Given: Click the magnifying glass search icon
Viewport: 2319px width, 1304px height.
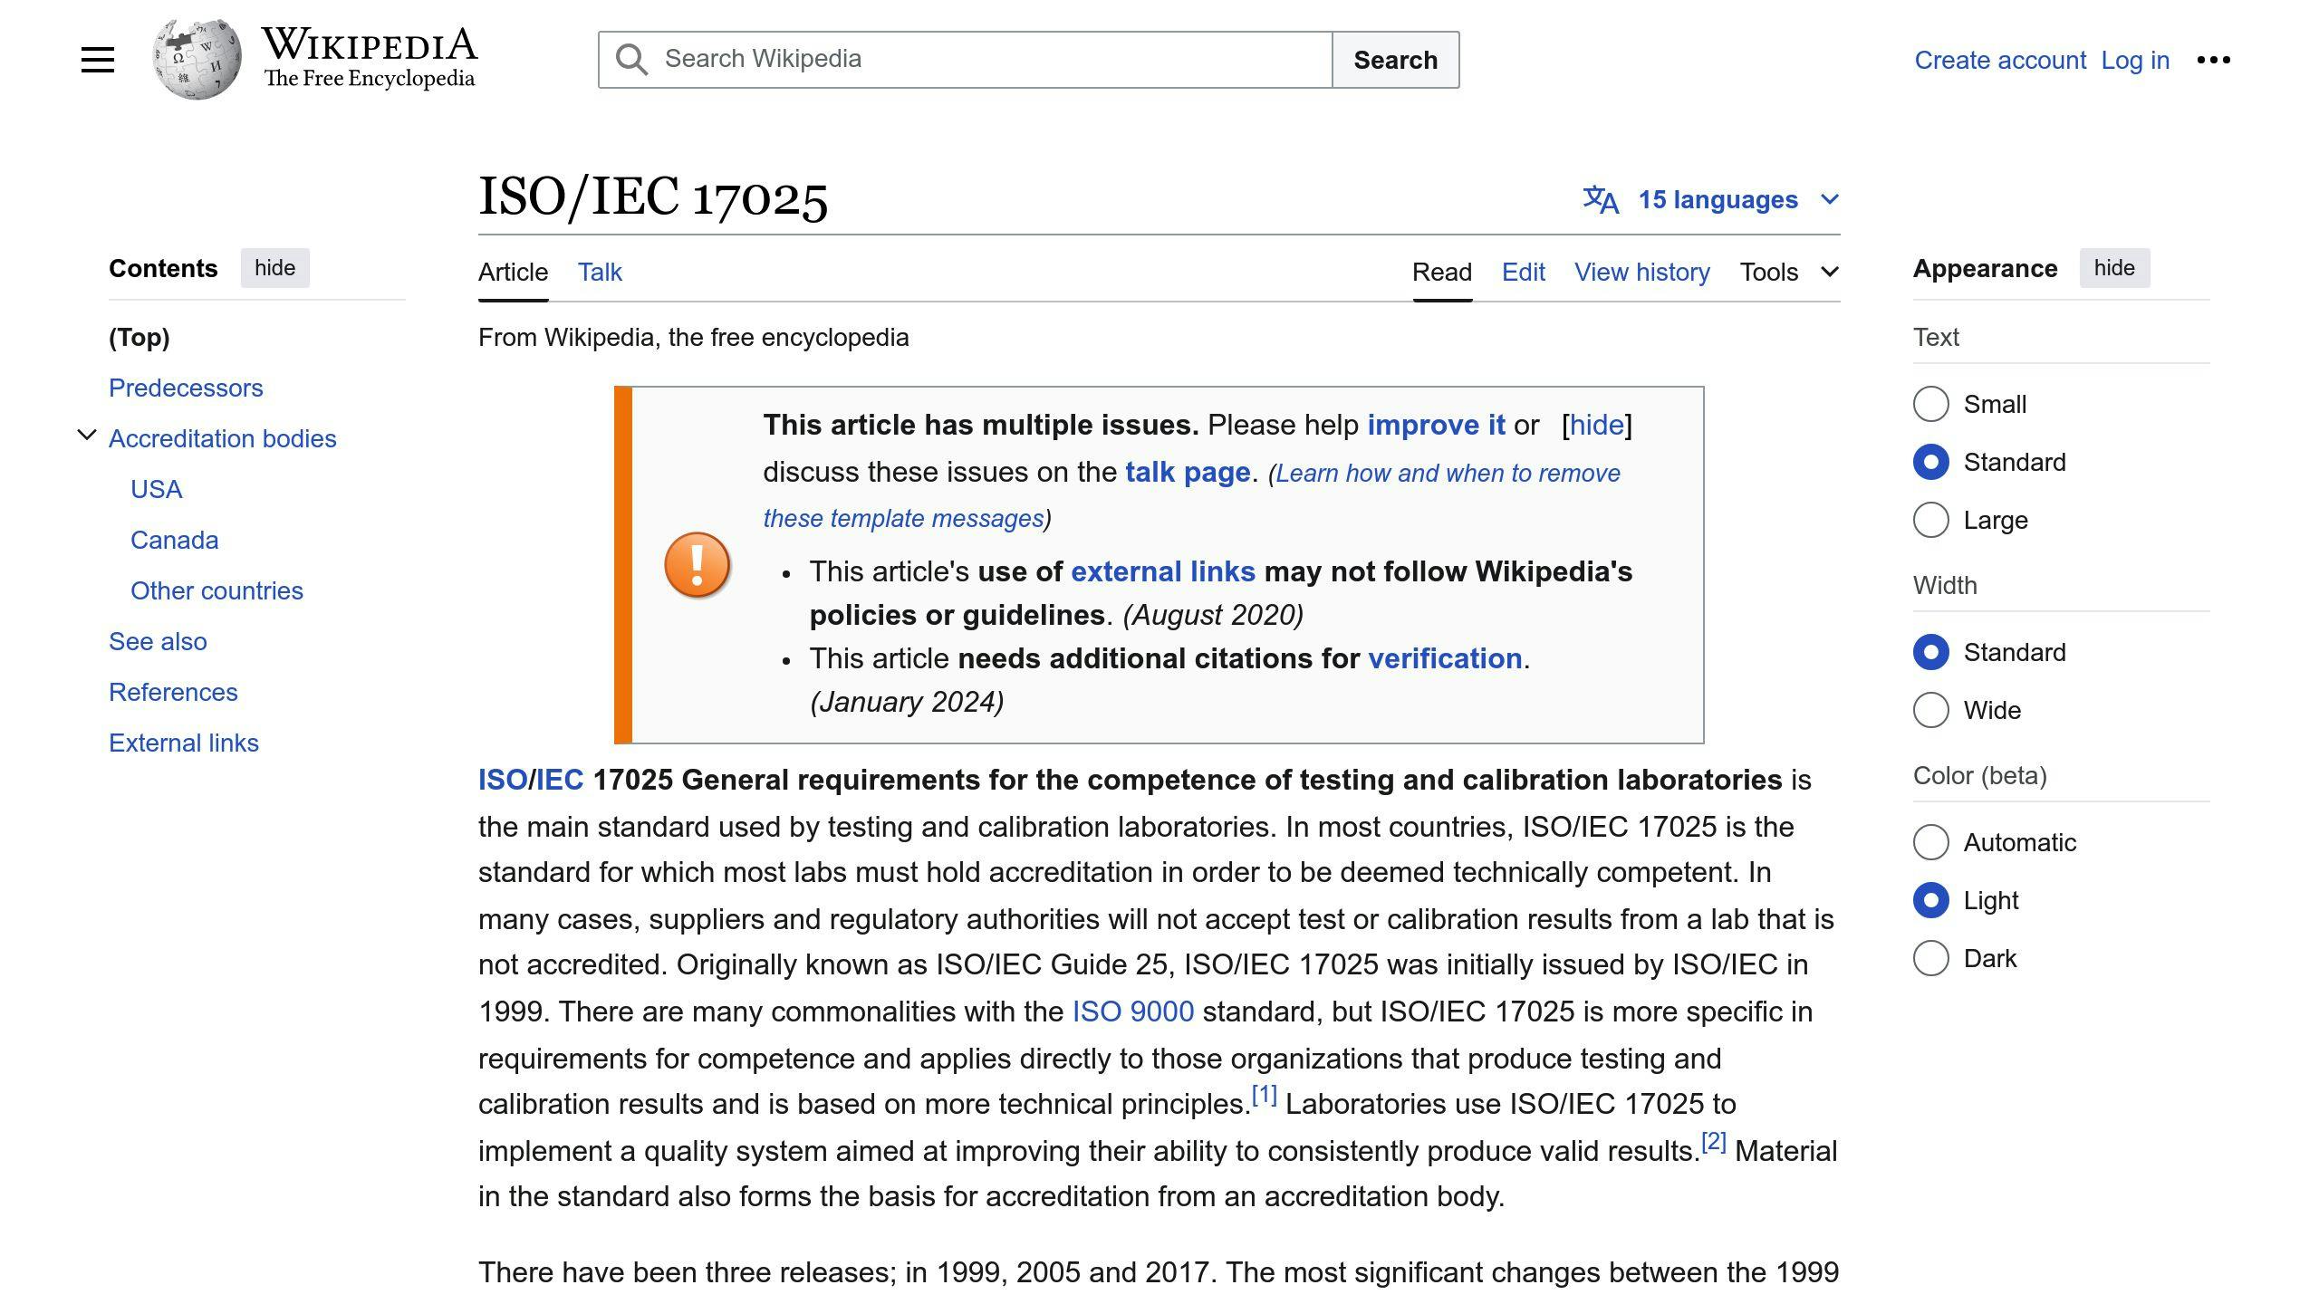Looking at the screenshot, I should tap(631, 60).
